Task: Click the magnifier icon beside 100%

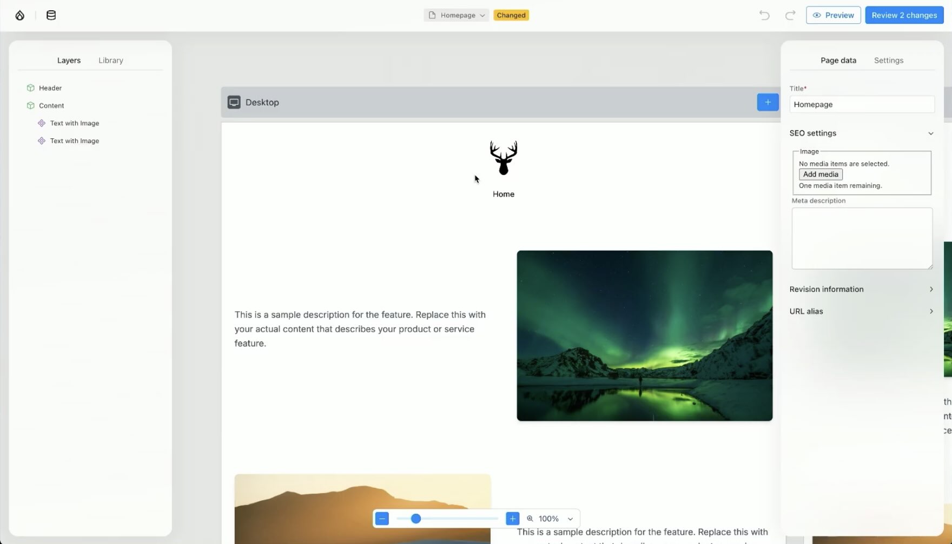Action: click(x=530, y=519)
